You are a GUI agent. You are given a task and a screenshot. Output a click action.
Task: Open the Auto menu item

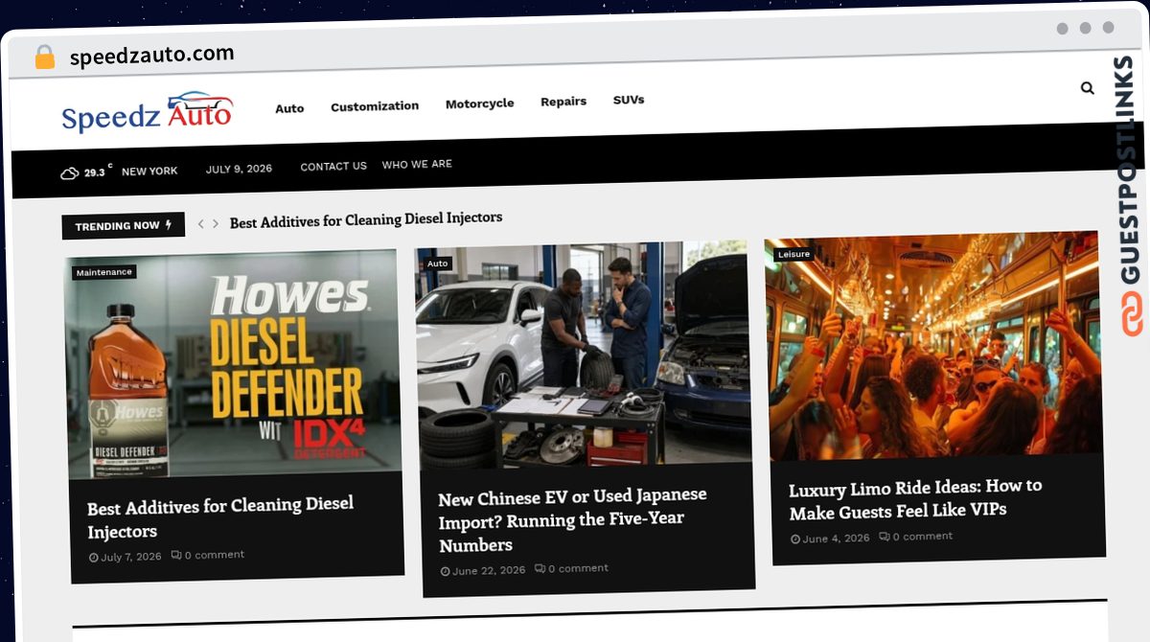coord(289,108)
